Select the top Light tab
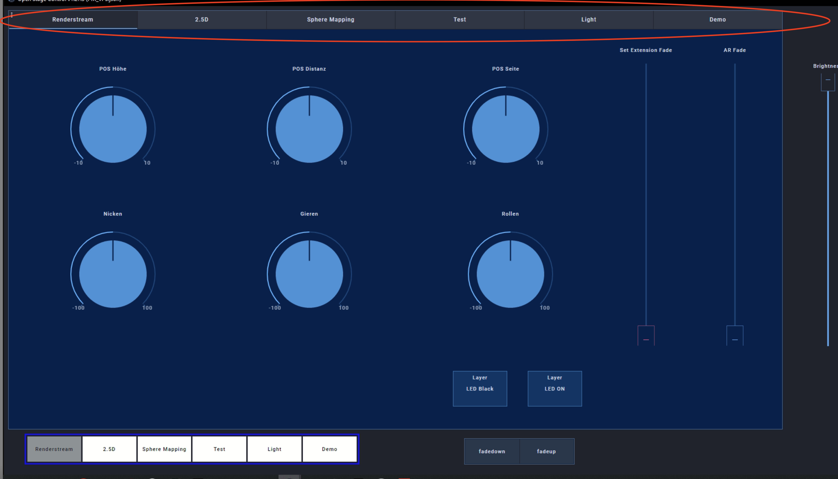This screenshot has width=838, height=479. [588, 20]
